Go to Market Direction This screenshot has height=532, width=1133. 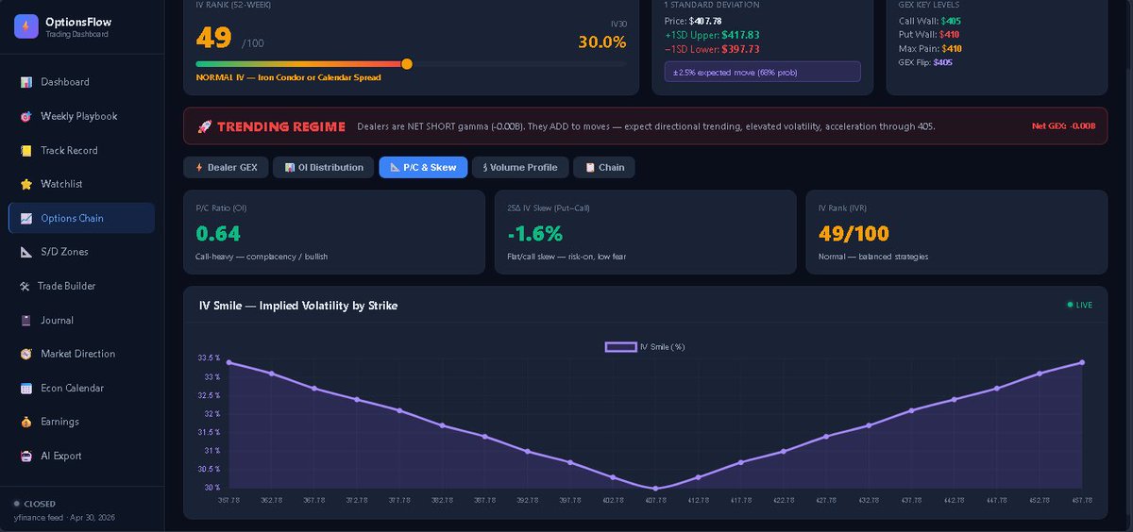[x=81, y=354]
